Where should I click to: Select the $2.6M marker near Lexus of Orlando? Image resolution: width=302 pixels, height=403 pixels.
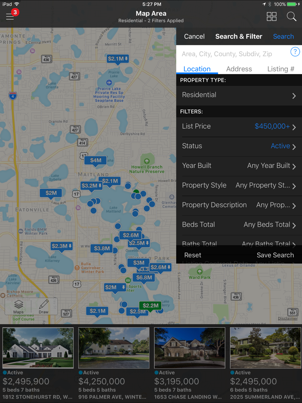pyautogui.click(x=161, y=267)
